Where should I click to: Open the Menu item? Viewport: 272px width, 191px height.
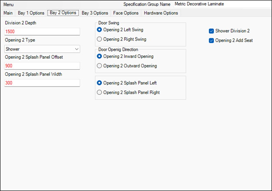click(9, 4)
